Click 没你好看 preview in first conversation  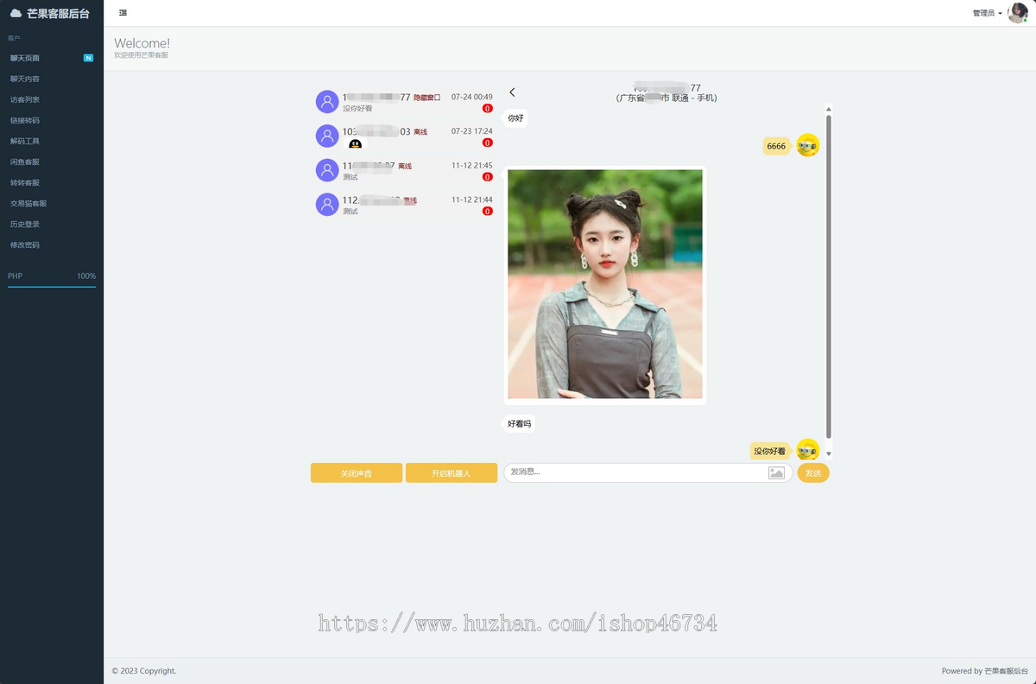pos(357,109)
